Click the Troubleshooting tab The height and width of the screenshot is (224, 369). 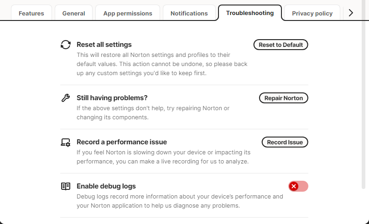click(x=250, y=13)
